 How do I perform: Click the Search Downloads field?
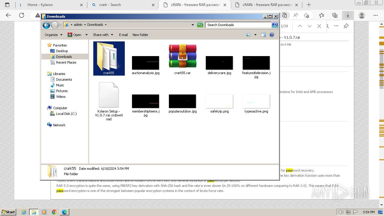coord(238,25)
